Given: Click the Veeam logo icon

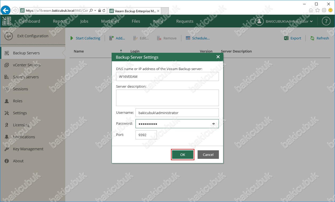Looking at the screenshot, I should 6,21.
